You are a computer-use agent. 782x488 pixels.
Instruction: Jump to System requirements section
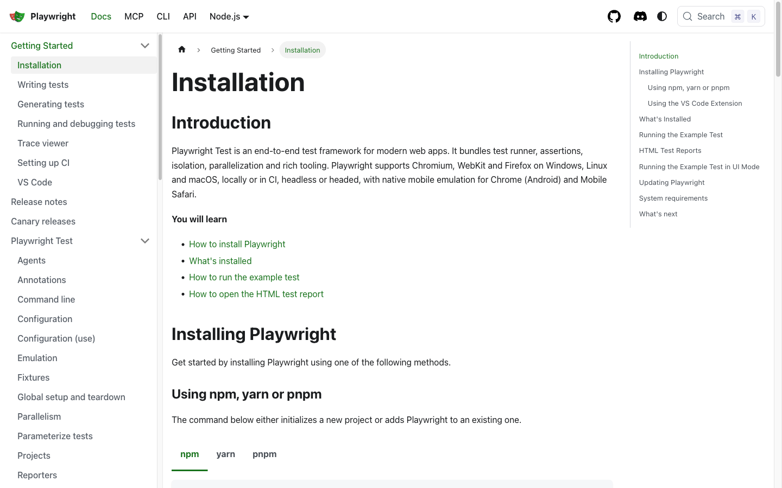(673, 198)
